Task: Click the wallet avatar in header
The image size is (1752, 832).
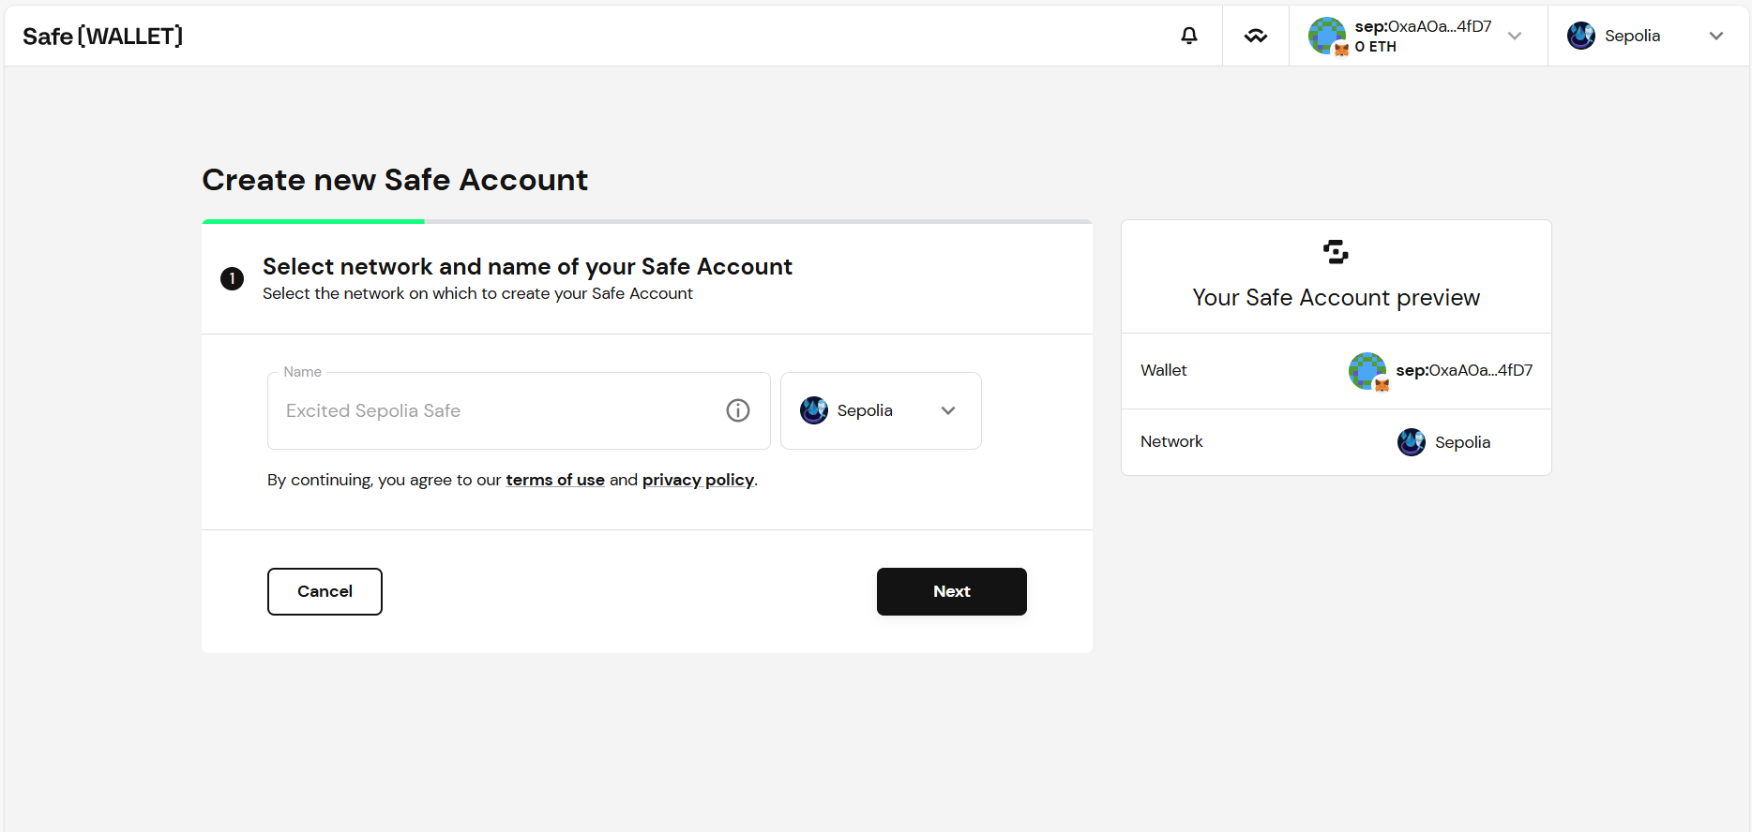Action: pyautogui.click(x=1327, y=36)
